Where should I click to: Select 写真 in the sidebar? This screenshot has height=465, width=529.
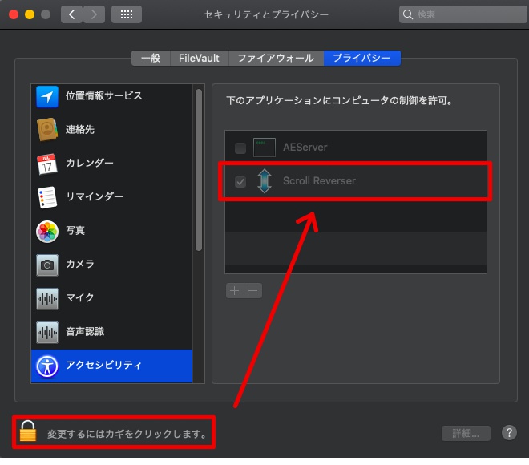[111, 231]
